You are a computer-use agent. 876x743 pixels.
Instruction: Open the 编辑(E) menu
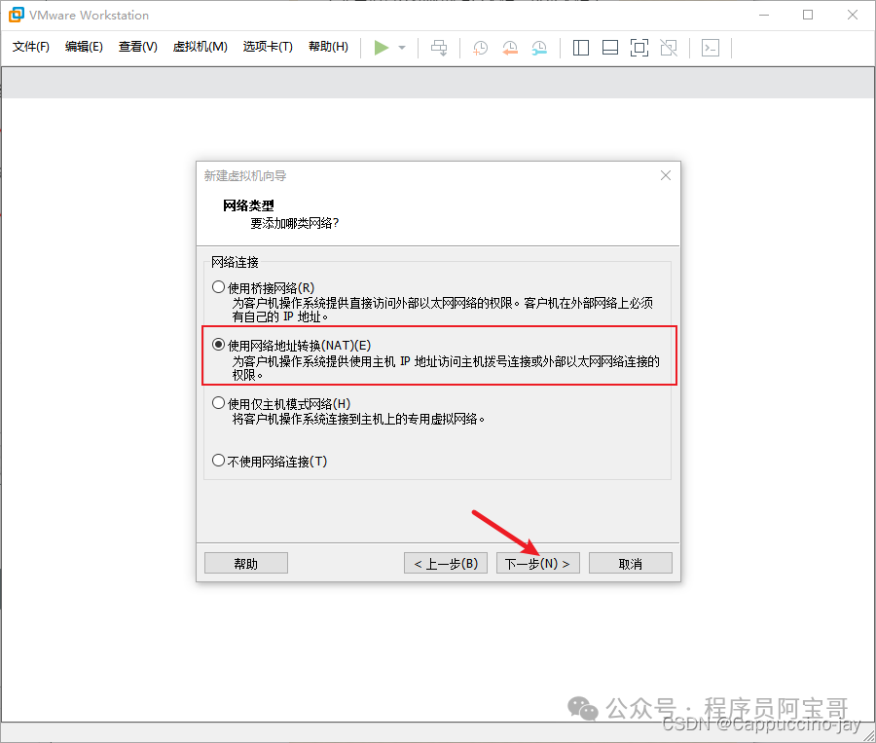pos(84,47)
